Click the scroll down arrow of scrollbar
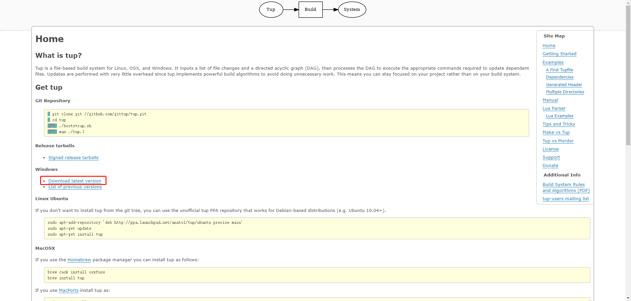The width and height of the screenshot is (631, 301). (628, 298)
